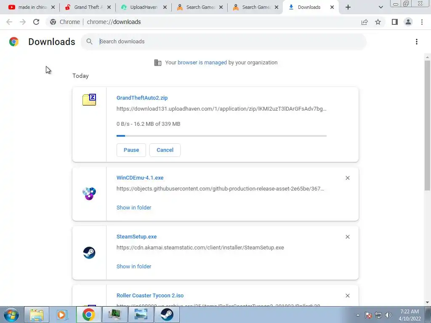Viewport: 431px width, 323px height.
Task: Click the managed organization building icon
Action: 158,63
